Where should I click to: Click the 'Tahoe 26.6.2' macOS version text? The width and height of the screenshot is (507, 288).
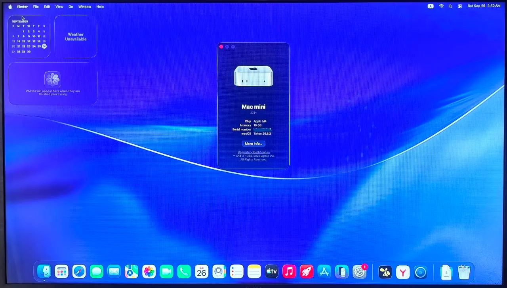(x=262, y=134)
